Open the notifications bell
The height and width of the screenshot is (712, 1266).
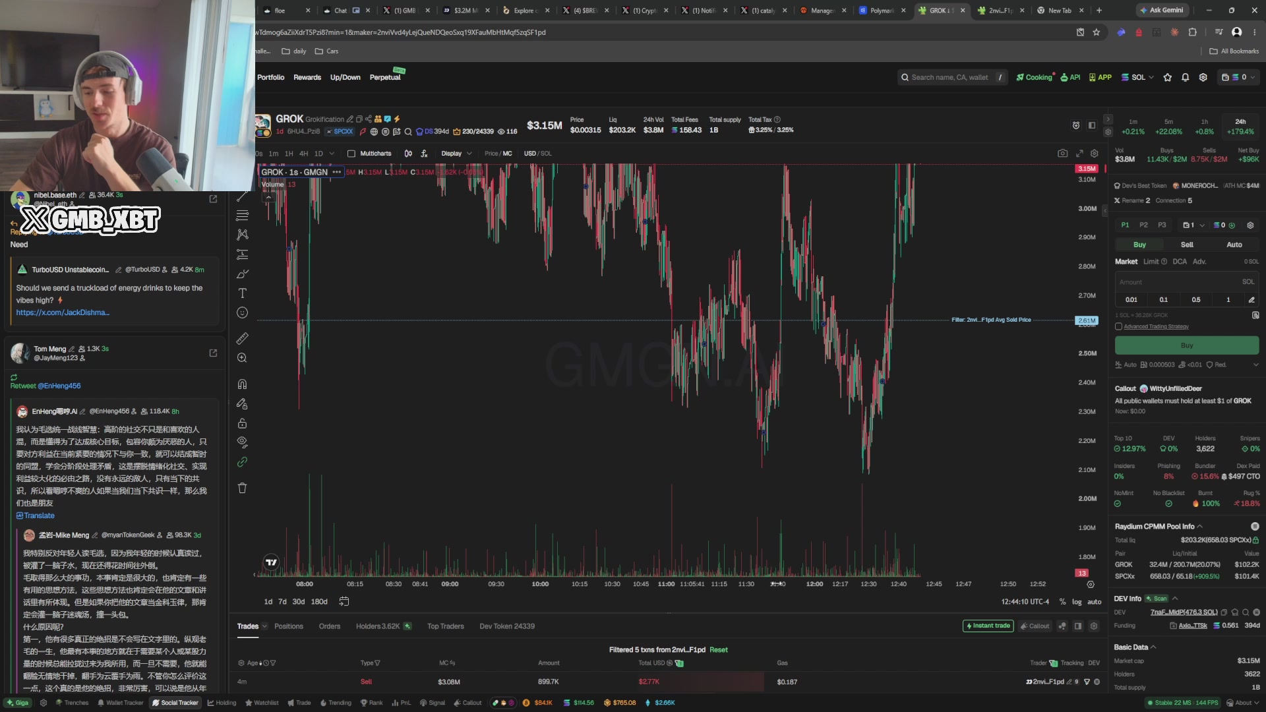click(x=1185, y=77)
